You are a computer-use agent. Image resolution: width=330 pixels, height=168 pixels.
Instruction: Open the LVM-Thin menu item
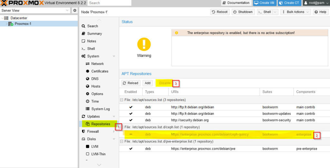coord(98,154)
